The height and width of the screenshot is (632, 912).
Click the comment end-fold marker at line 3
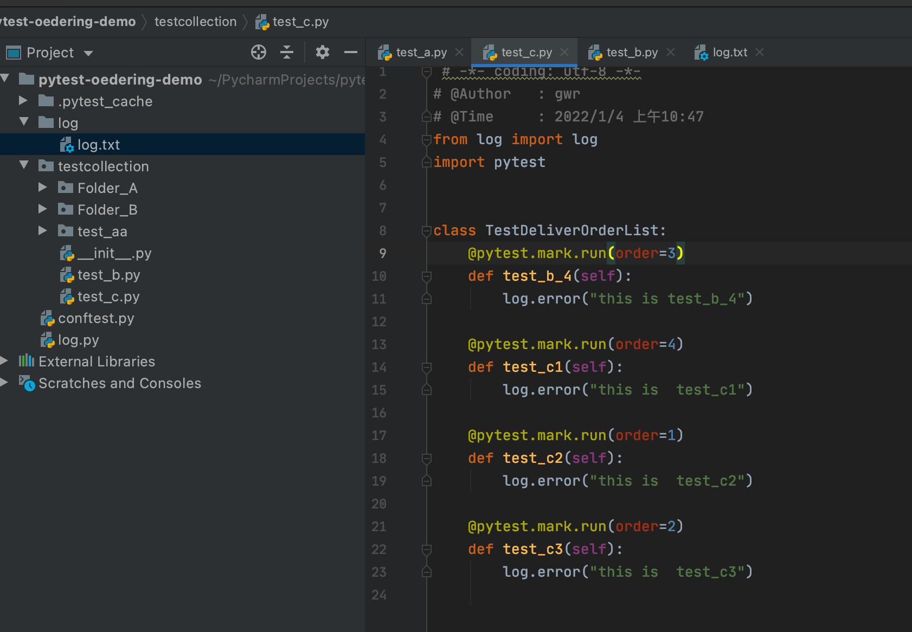point(427,117)
